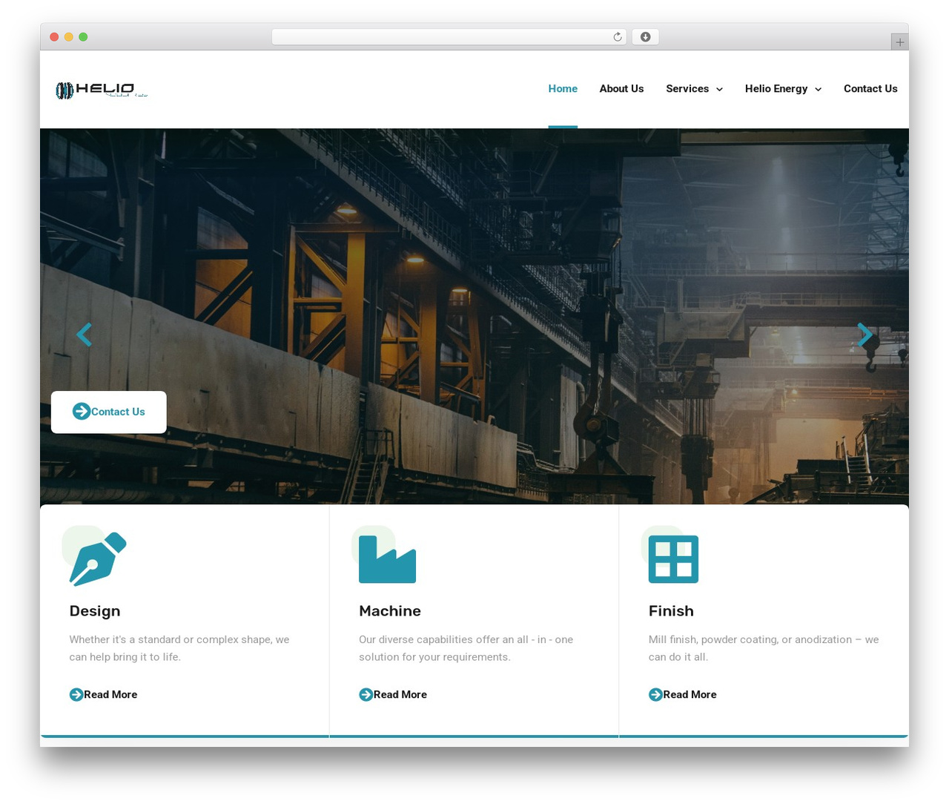Focus the browser address bar
The image size is (949, 804).
[449, 37]
